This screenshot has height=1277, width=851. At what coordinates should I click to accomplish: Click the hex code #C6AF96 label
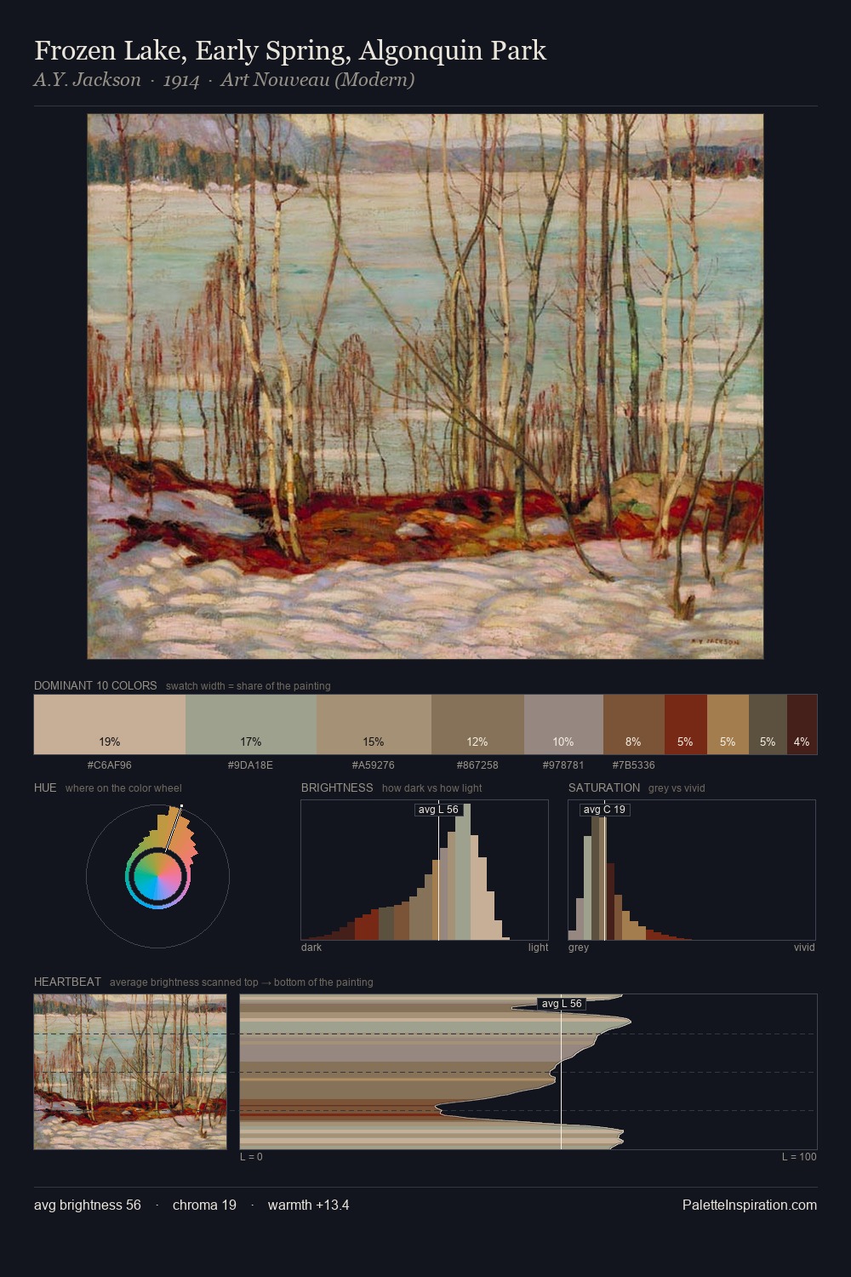110,764
